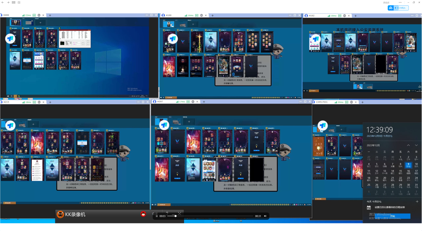Click the date line under the 12:39:09 clock

(x=379, y=137)
